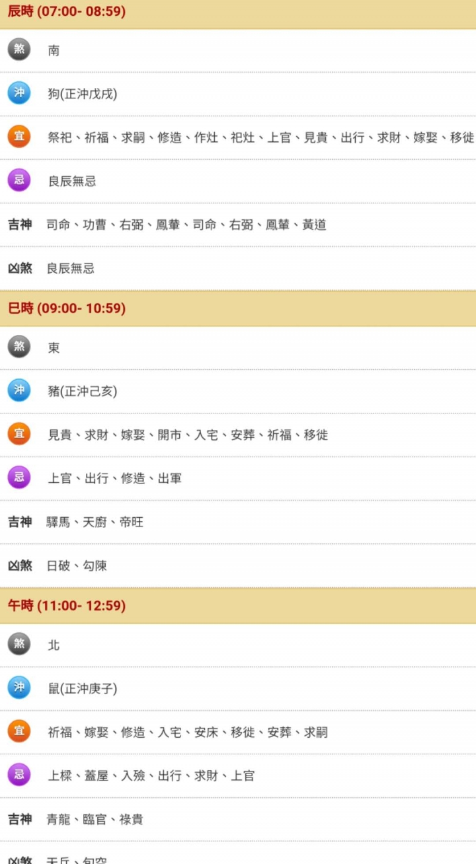Screen dimensions: 476x864
Task: Tap the blue 沖 icon beside 鼠(正沖庚子)
Action: [x=19, y=688]
